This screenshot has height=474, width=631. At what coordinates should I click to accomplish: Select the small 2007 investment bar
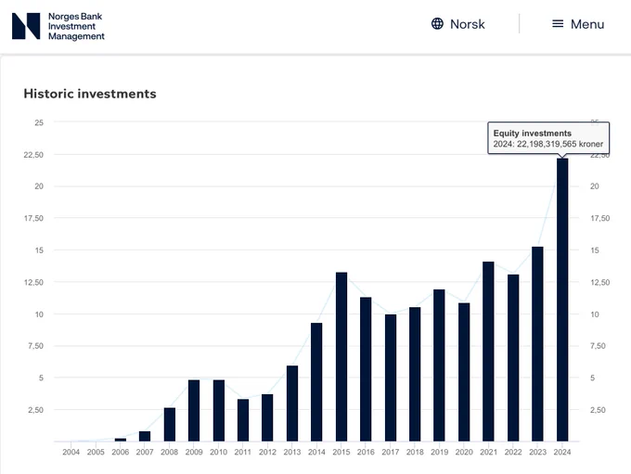[x=145, y=436]
